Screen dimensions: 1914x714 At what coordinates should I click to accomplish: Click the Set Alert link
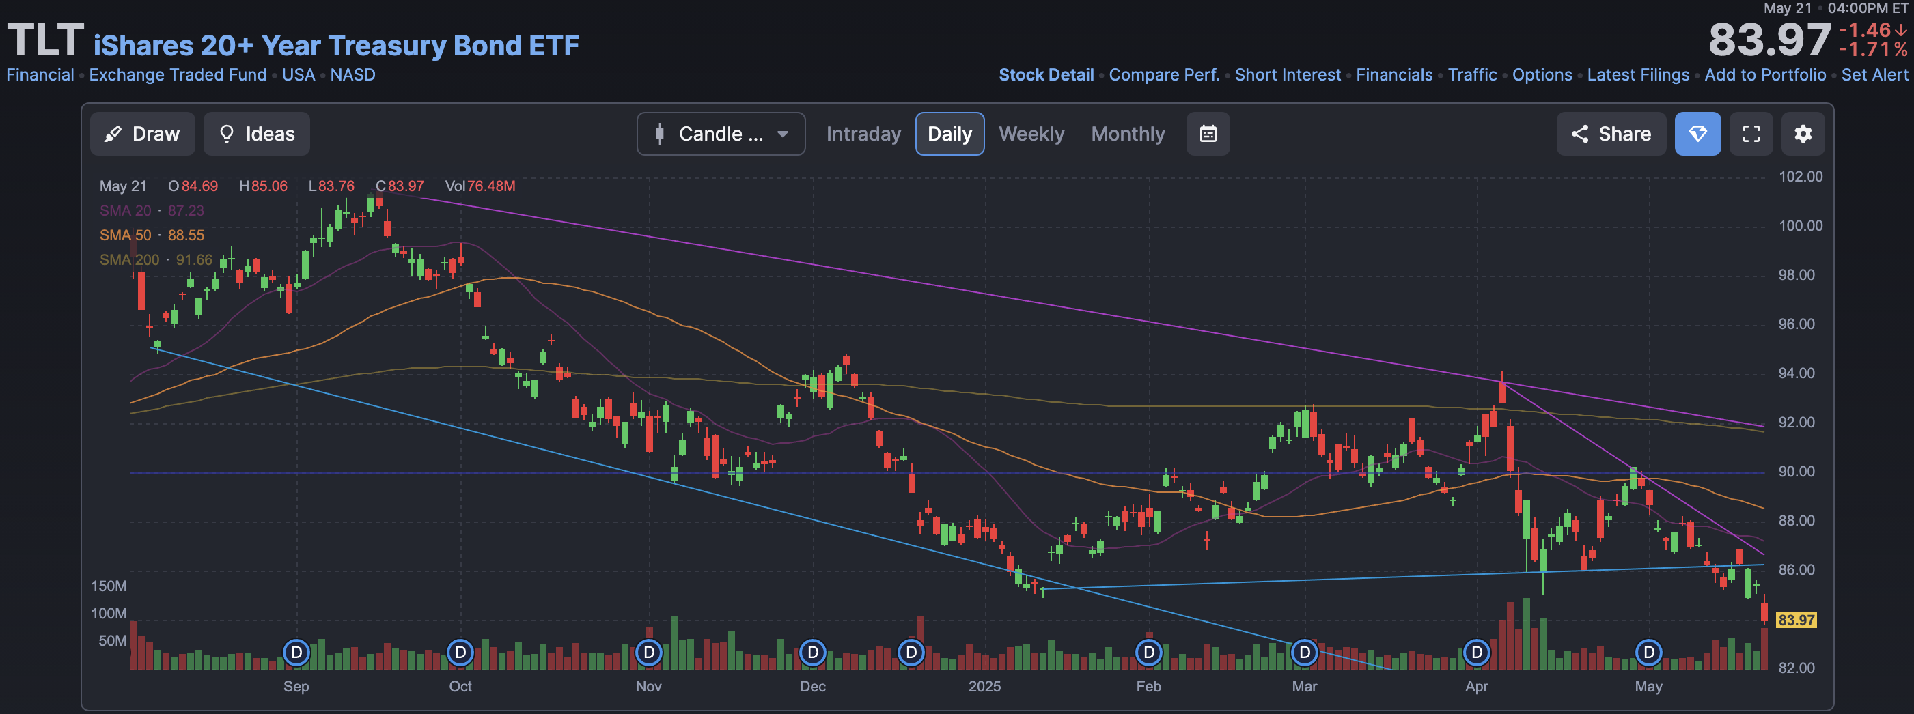[1874, 75]
